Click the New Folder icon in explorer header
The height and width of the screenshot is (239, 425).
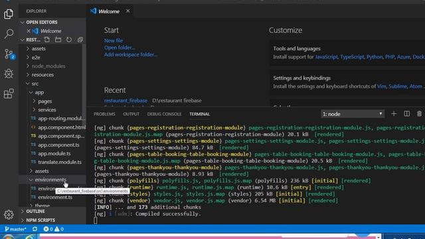pyautogui.click(x=58, y=40)
